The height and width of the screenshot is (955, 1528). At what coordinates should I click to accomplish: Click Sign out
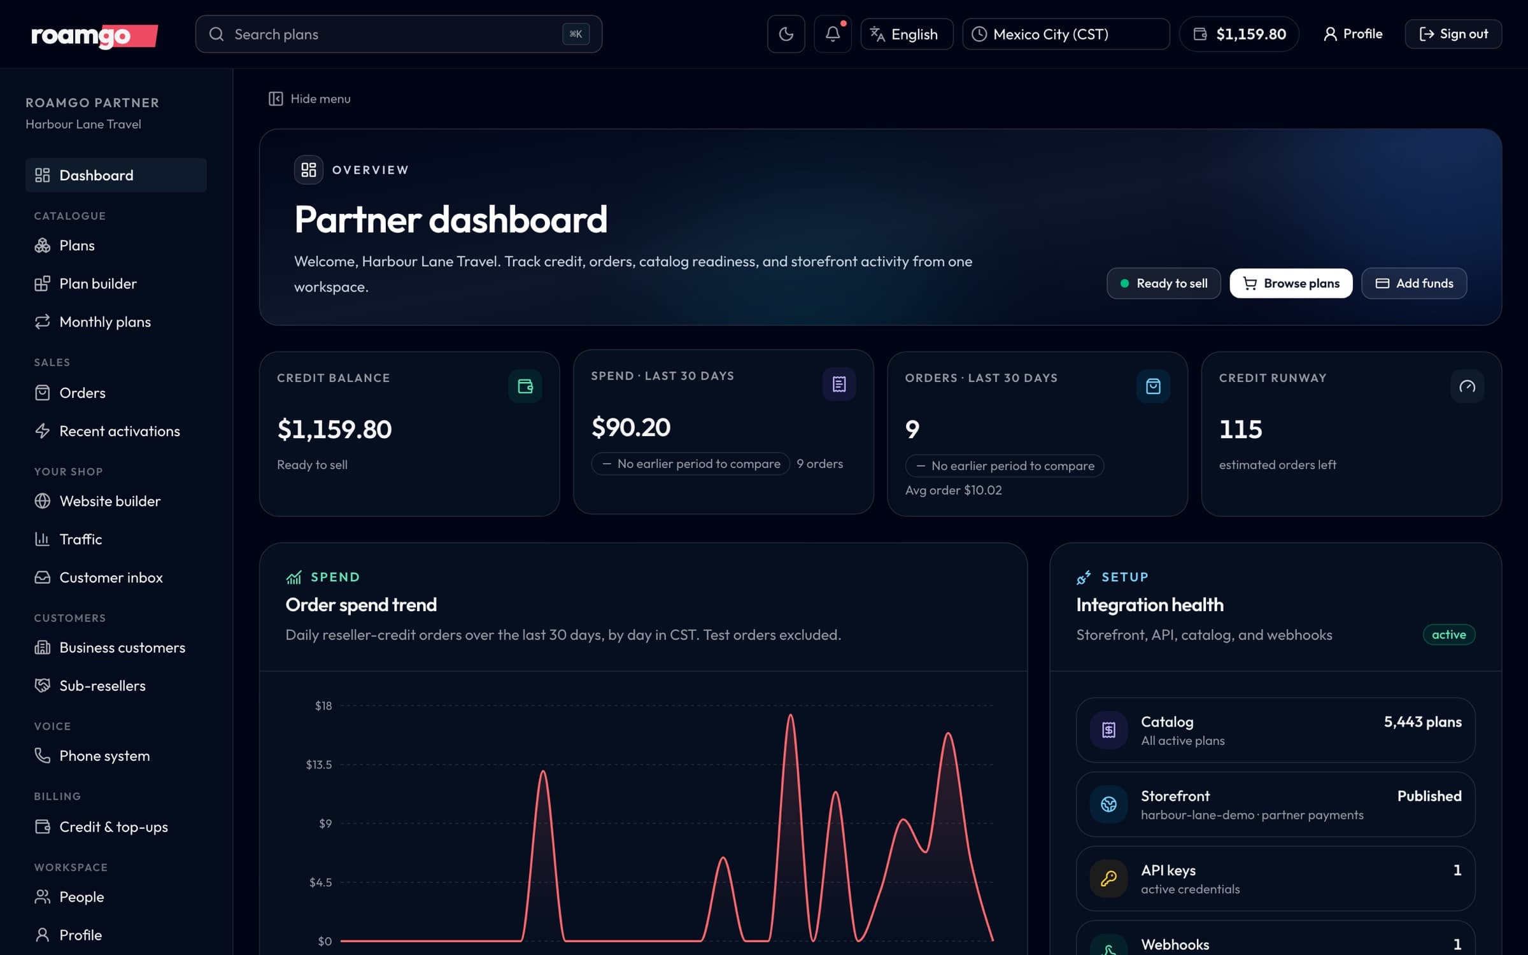click(1454, 34)
